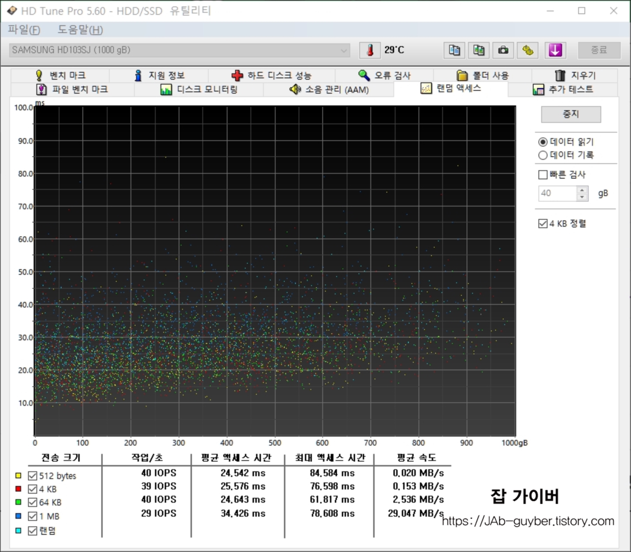Screen dimensions: 631x552
Task: Switch to the 하드 디스크 성능 tab
Action: pos(272,75)
